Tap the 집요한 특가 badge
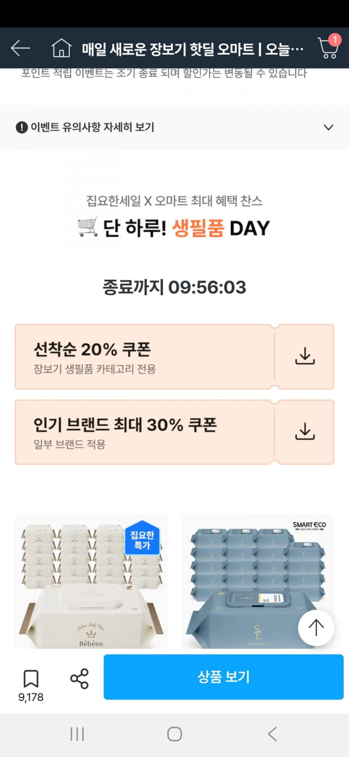 142,539
